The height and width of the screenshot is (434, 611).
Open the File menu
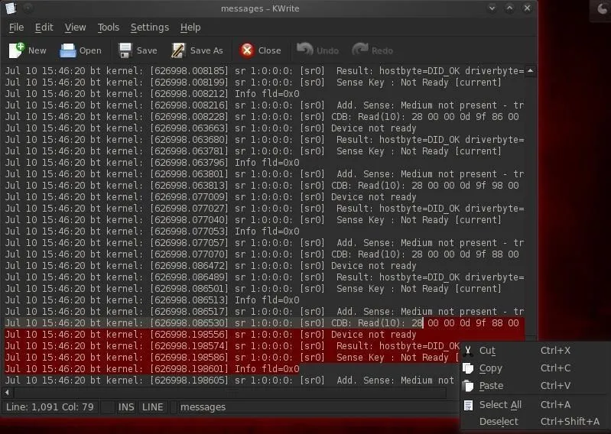click(16, 28)
